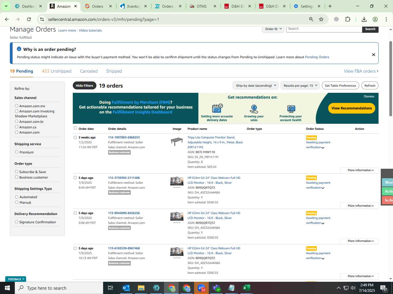Select order 114-1997083-6968253 checkbox
Screen dimensions: 393x294
click(75, 137)
